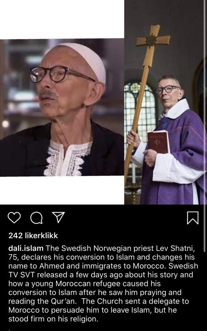The width and height of the screenshot is (207, 331).
Task: Like the post with the heart icon
Action: (x=14, y=218)
